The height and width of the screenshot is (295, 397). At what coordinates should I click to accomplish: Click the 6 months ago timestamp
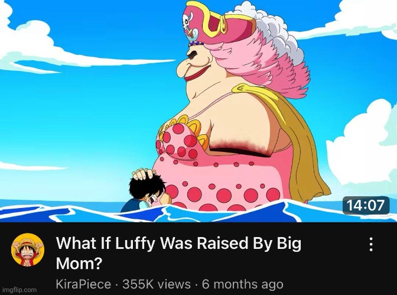[x=242, y=284]
